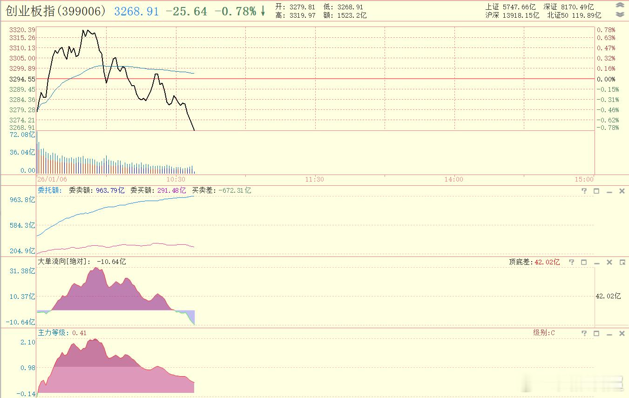
Task: Click the 主力等级 indicator name label
Action: [x=53, y=333]
